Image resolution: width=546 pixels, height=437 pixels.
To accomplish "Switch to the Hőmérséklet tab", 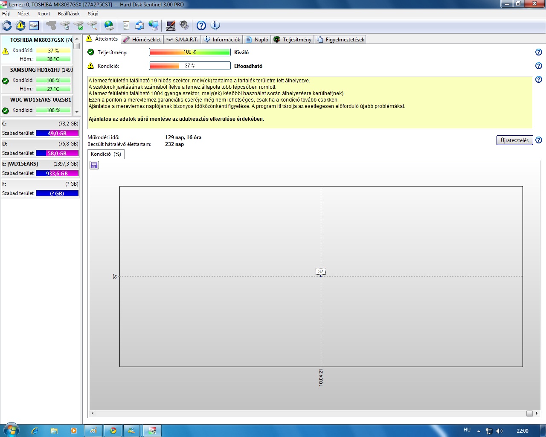I will [x=142, y=39].
